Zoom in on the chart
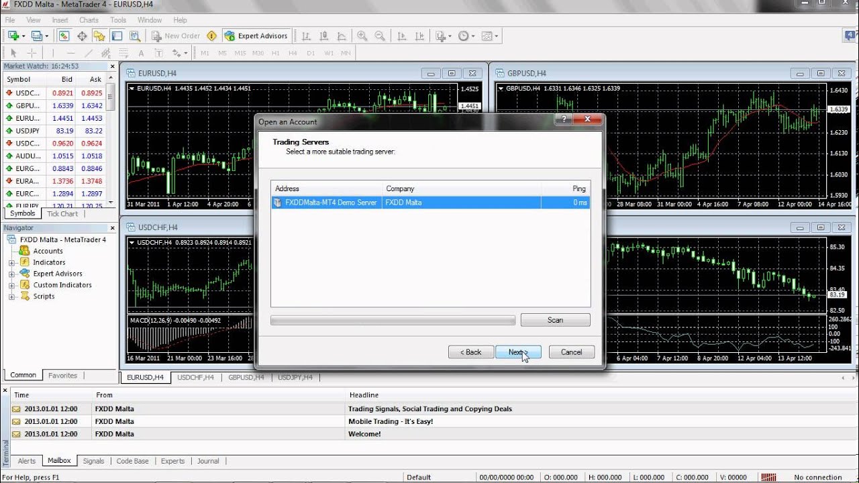Image resolution: width=859 pixels, height=483 pixels. click(x=362, y=36)
